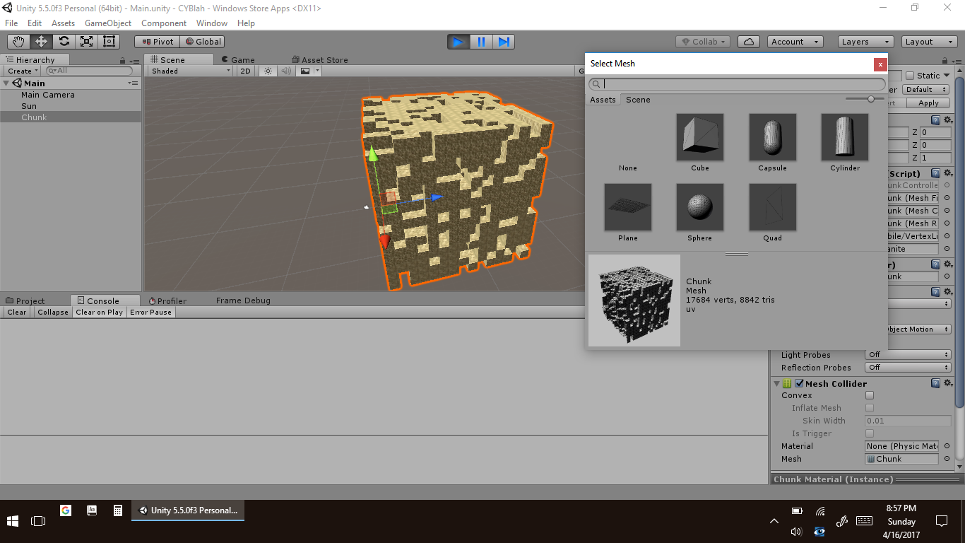Open the Account dropdown
965x543 pixels.
pos(795,42)
